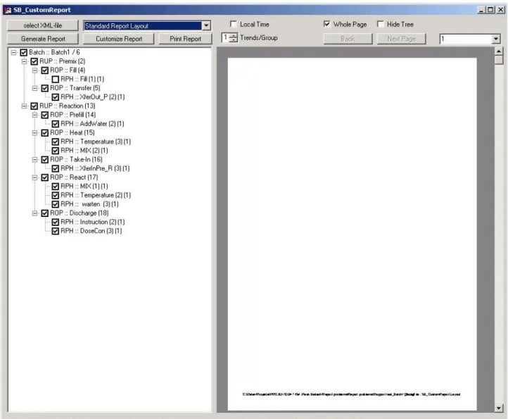Collapse the ROP :: Fill (4) node
The width and height of the screenshot is (508, 419).
35,70
